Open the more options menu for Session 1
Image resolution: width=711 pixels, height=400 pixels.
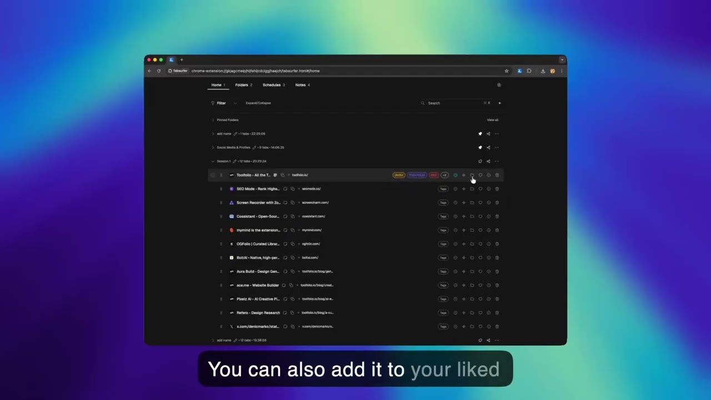click(497, 161)
